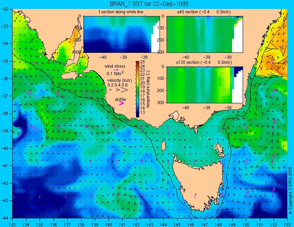Click the 't section along white line' label
This screenshot has height=227, width=294.
pyautogui.click(x=121, y=12)
